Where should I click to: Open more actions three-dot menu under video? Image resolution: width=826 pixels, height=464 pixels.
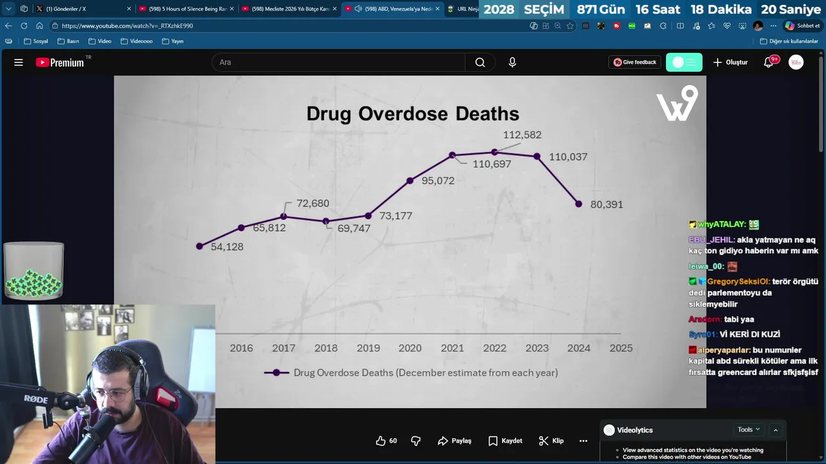coord(583,441)
